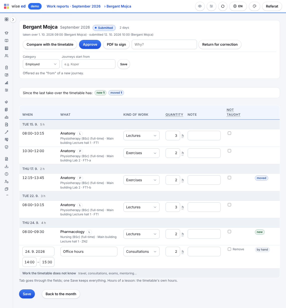Click the bar chart sidebar icon
This screenshot has width=286, height=308.
pos(7,83)
